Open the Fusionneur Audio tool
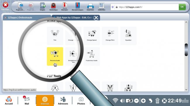The width and height of the screenshot is (190, 106). (91, 56)
